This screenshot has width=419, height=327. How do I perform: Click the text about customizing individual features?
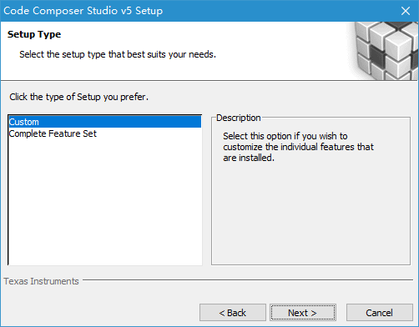298,147
